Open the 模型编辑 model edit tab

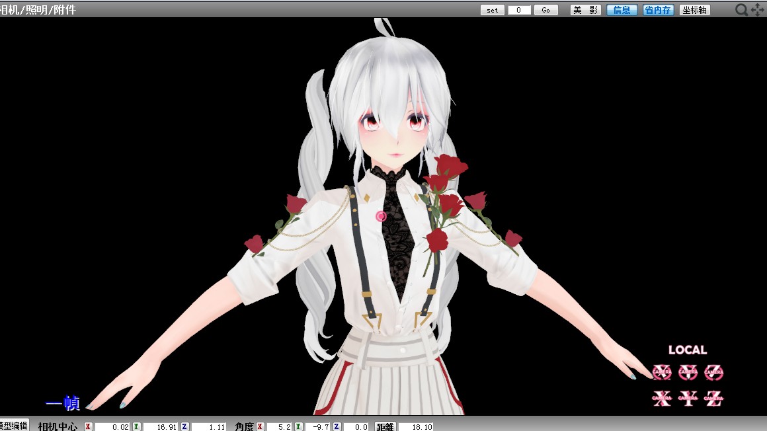(13, 425)
